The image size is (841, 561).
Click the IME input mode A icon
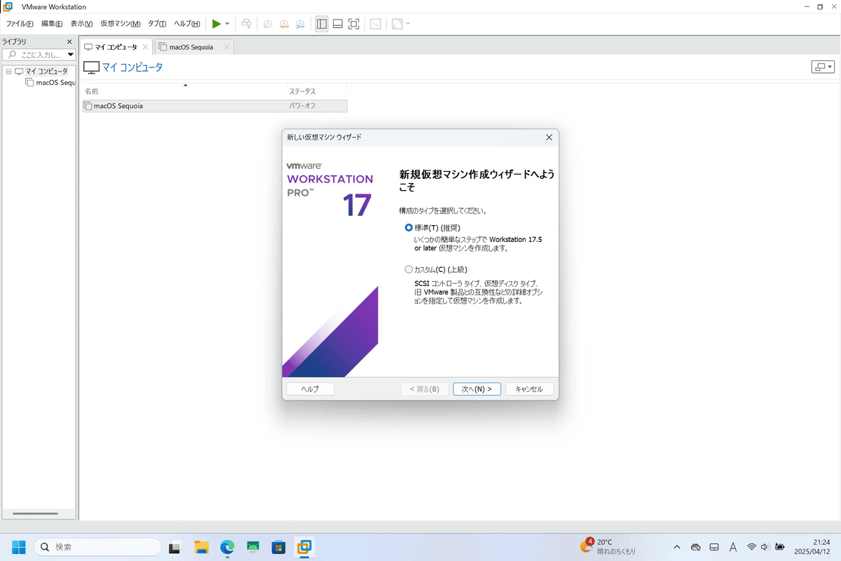(x=733, y=547)
